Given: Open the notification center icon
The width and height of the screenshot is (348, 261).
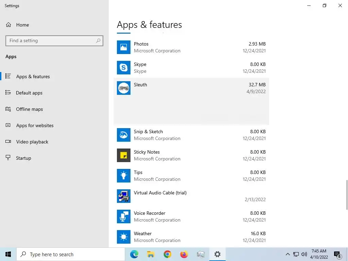Looking at the screenshot, I should 337,254.
